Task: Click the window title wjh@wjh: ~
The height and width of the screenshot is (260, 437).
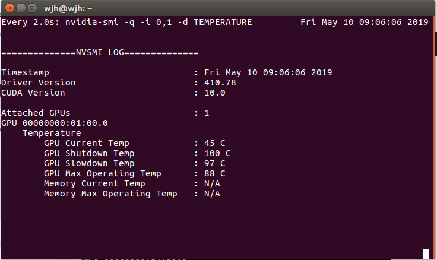Action: click(68, 9)
